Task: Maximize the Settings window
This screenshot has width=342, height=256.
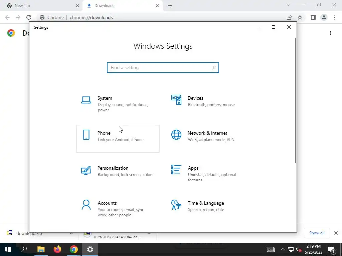Action: (x=274, y=27)
